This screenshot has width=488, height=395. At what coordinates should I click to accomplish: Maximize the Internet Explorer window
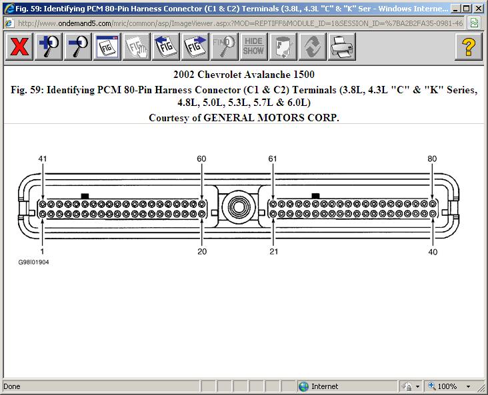click(466, 9)
